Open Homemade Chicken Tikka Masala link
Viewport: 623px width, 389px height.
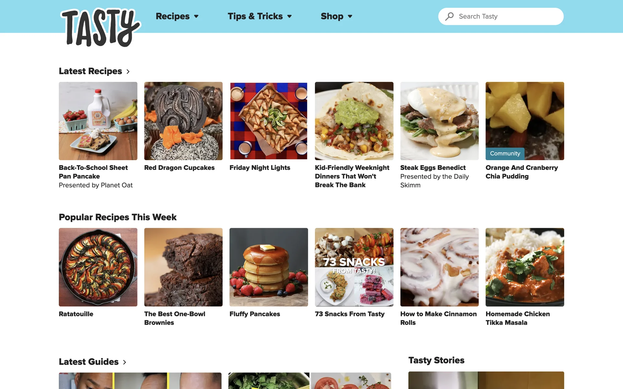(x=518, y=318)
